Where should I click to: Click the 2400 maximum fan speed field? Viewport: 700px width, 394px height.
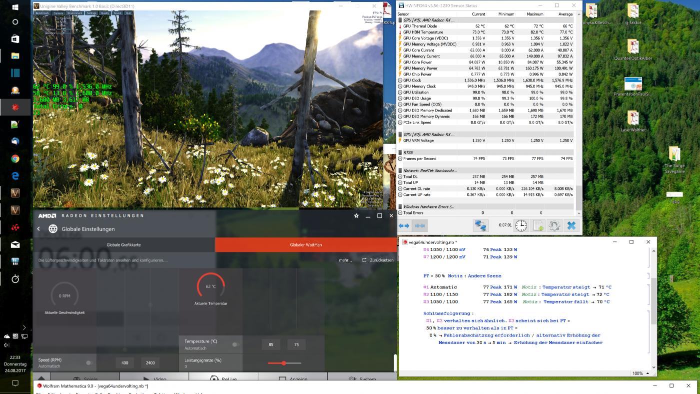point(150,363)
